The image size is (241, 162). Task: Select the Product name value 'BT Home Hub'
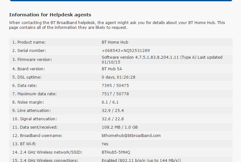coord(115,42)
